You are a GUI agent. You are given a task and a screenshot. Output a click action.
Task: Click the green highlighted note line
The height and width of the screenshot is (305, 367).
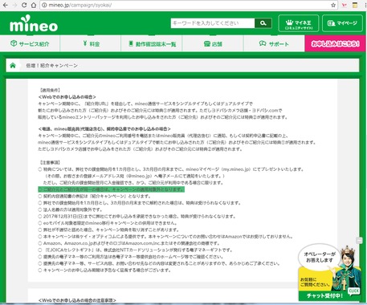click(x=111, y=189)
